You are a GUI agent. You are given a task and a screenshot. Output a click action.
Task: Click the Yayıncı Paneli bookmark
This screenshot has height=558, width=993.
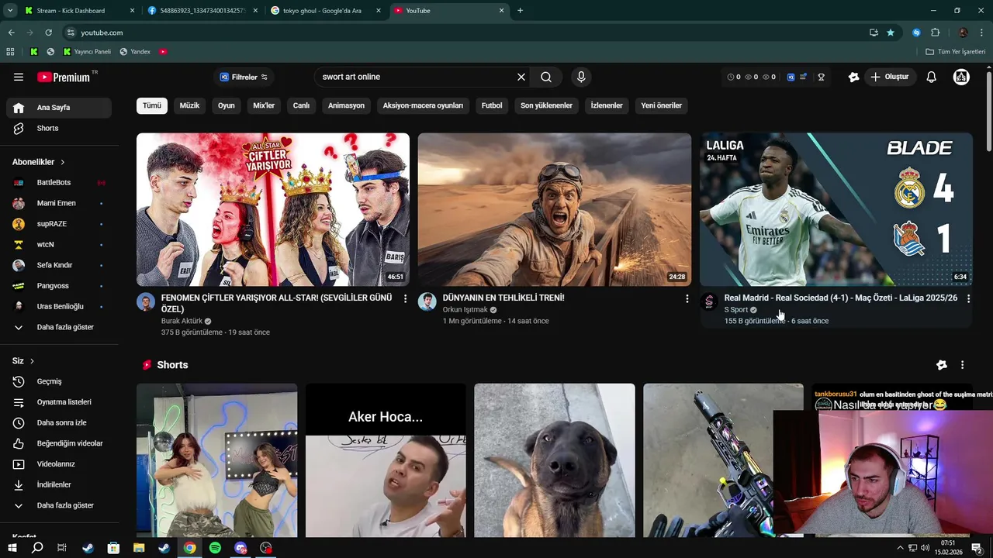[86, 52]
